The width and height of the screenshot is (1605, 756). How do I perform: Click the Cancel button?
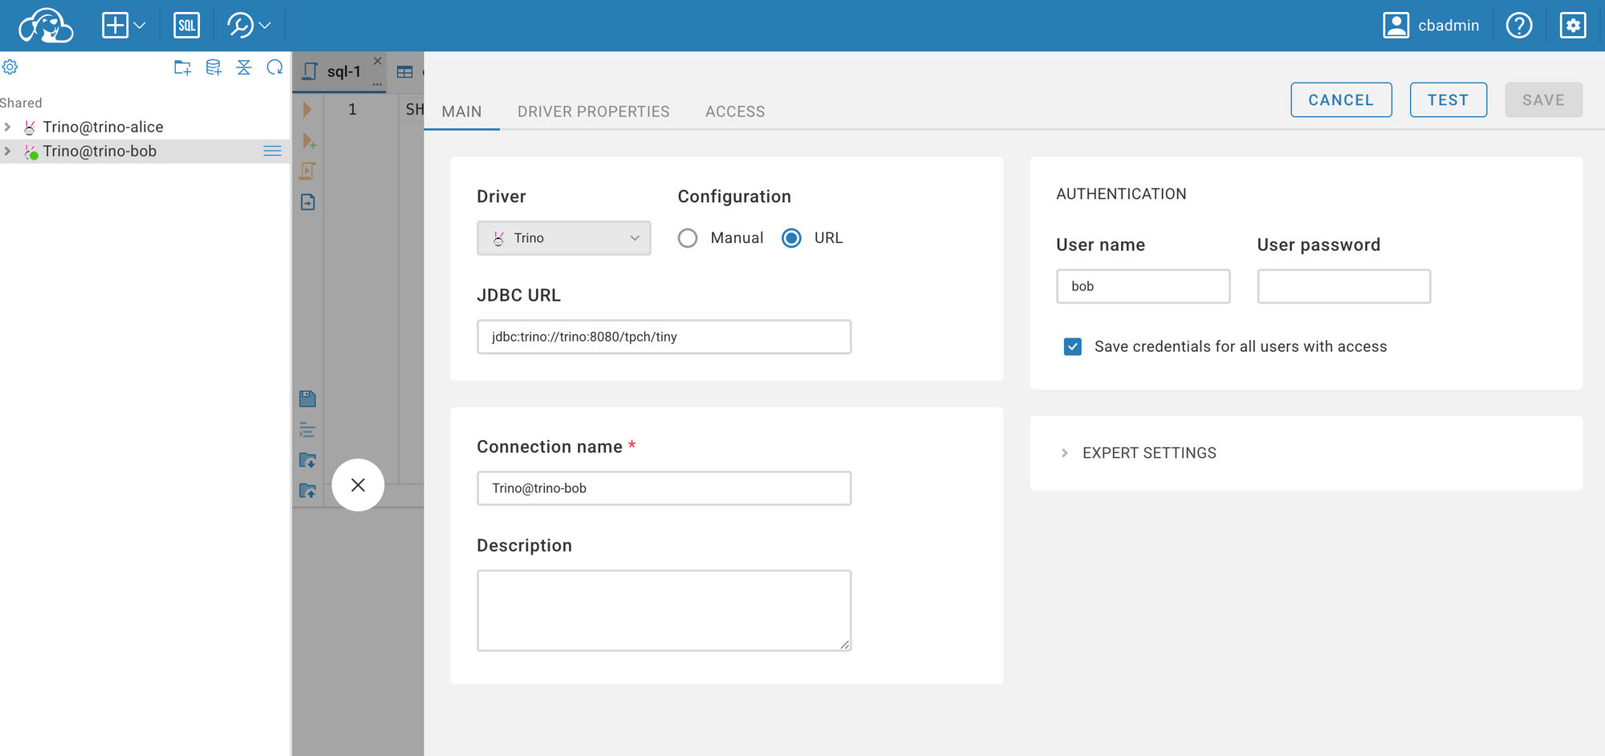(1340, 100)
